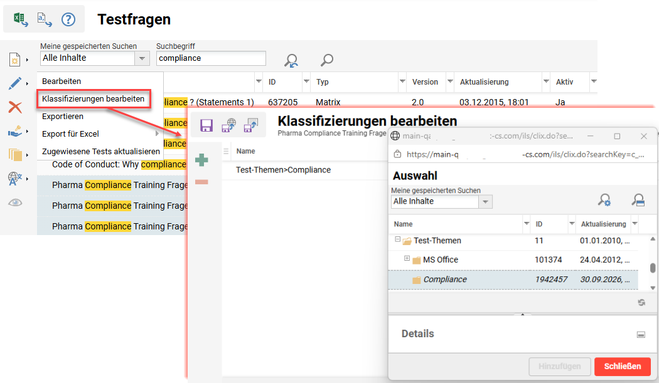Screen dimensions: 659x383
Task: Click the ID 637205 cell
Action: pyautogui.click(x=283, y=102)
